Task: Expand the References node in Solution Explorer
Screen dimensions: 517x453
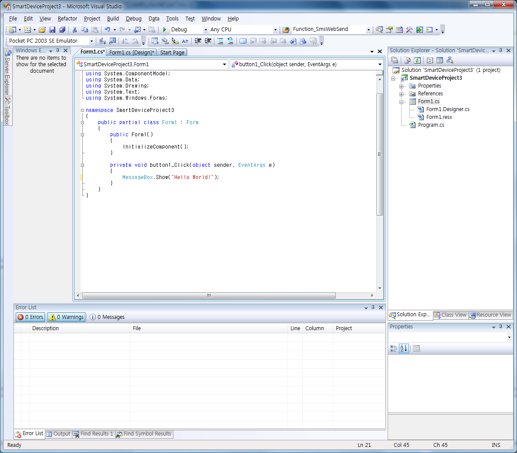Action: pos(401,94)
